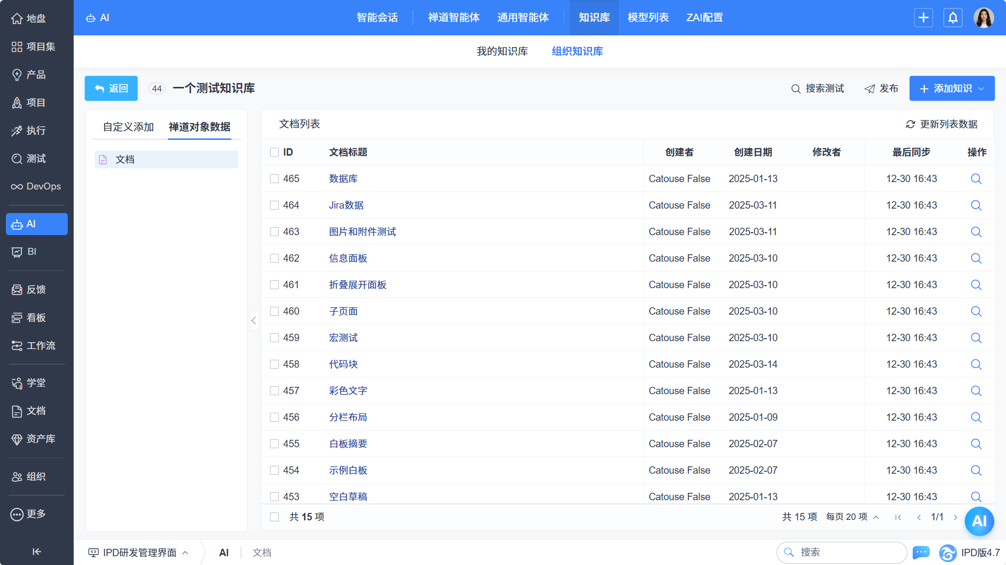Check the box for document 464
The width and height of the screenshot is (1006, 565).
click(274, 205)
